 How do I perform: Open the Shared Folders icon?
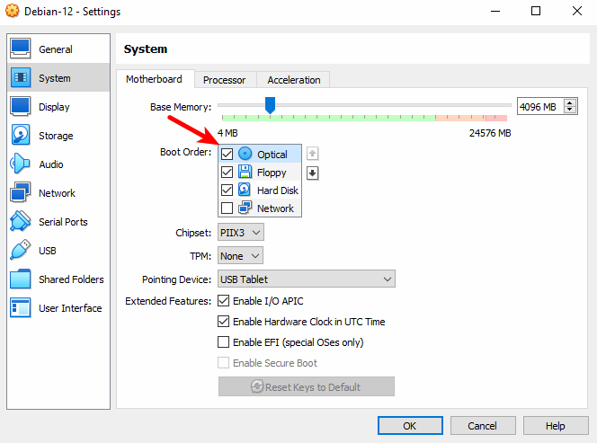[21, 279]
